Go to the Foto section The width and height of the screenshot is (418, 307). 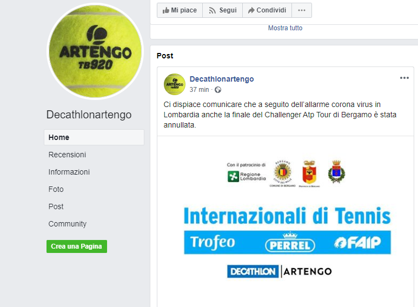[x=56, y=189]
